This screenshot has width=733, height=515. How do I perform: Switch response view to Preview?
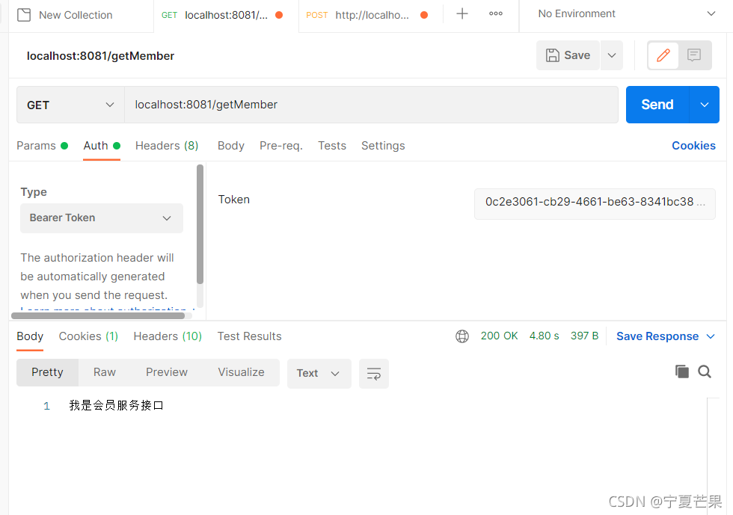coord(166,372)
